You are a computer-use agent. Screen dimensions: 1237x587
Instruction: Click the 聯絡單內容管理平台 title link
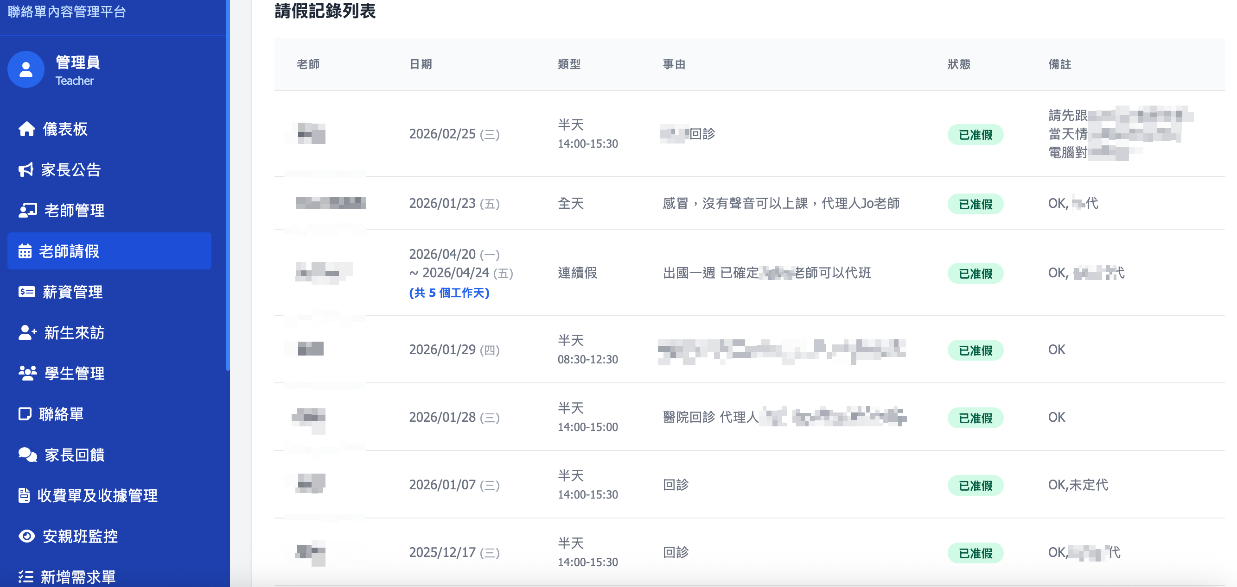click(x=67, y=12)
